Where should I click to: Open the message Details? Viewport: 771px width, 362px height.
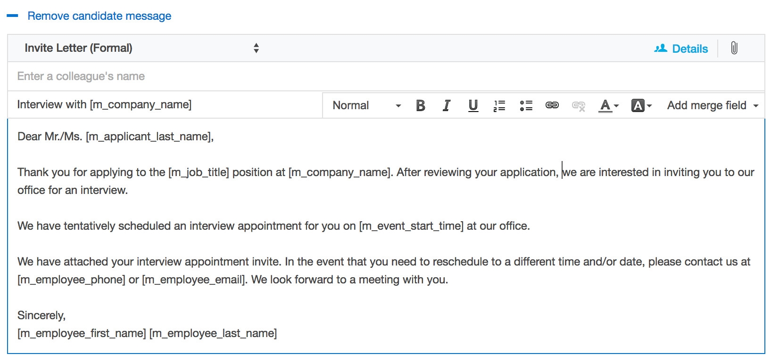click(x=681, y=48)
